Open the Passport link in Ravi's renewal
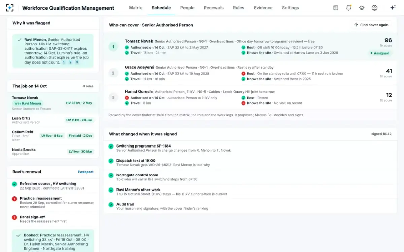Screen dimensions: 404x252 (86, 172)
